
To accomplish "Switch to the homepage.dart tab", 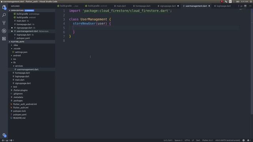I will pyautogui.click(x=142, y=6).
